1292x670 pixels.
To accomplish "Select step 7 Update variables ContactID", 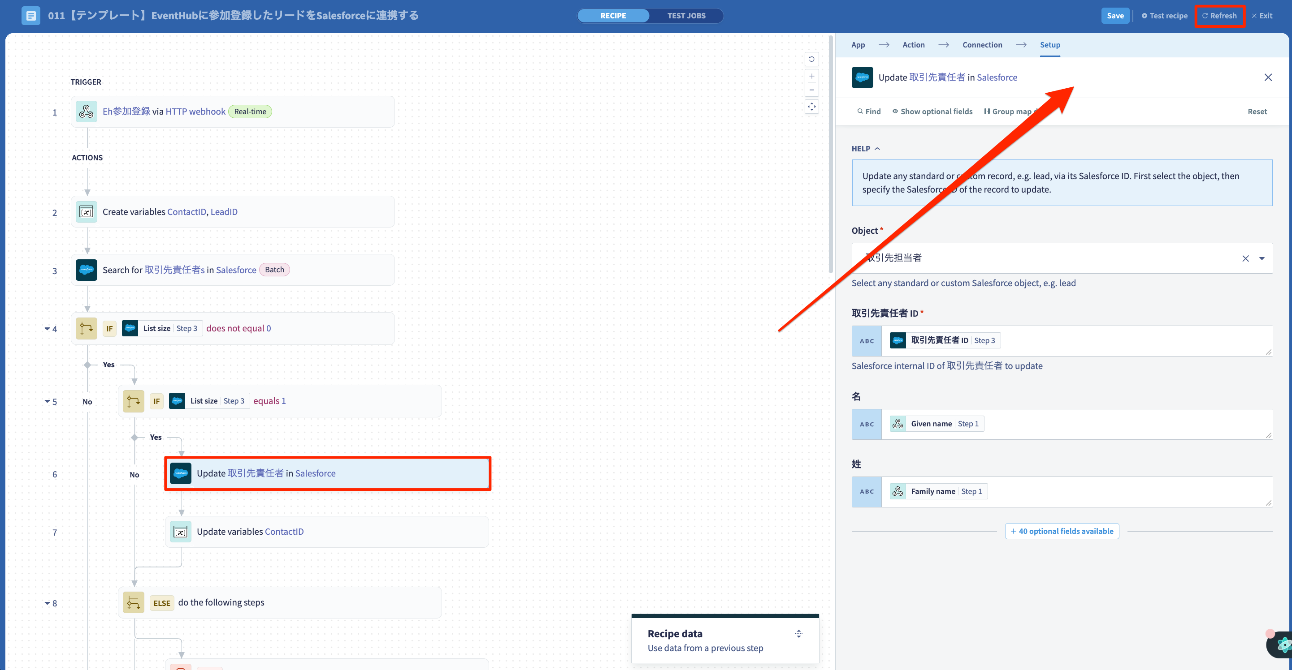I will click(327, 532).
